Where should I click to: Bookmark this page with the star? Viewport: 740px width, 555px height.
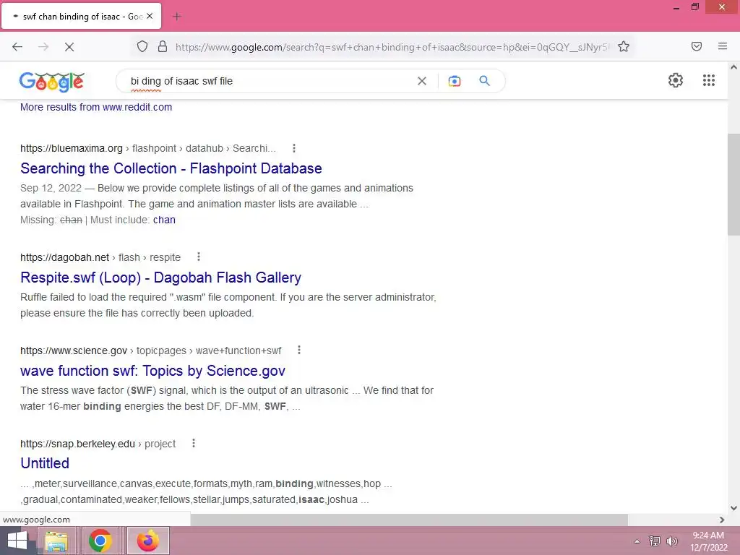point(624,46)
